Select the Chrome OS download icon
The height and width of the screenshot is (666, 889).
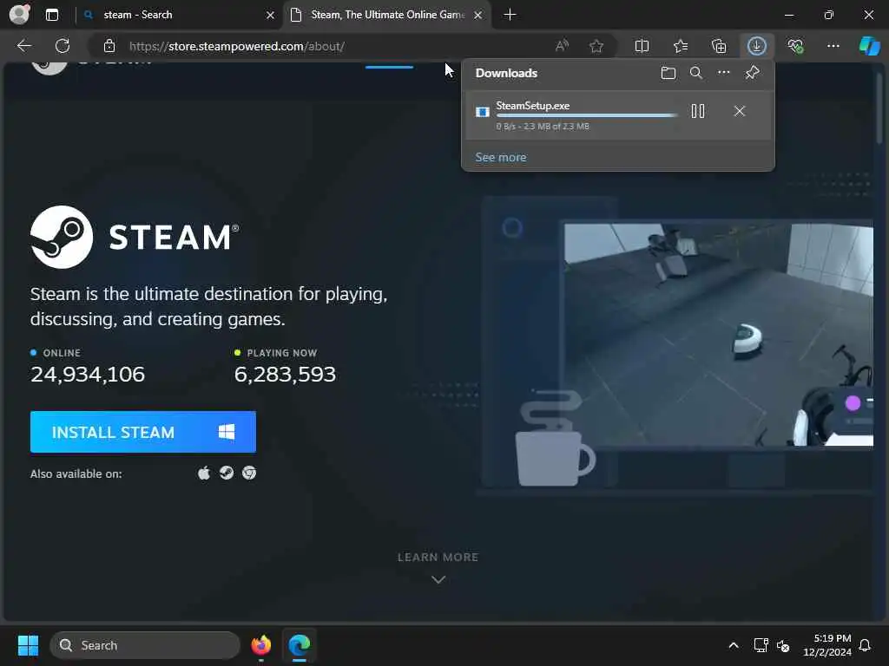click(x=249, y=473)
